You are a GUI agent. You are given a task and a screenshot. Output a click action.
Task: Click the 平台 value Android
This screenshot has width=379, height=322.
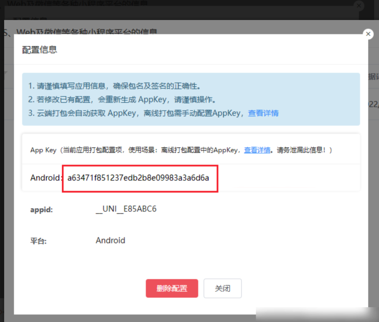[110, 241]
